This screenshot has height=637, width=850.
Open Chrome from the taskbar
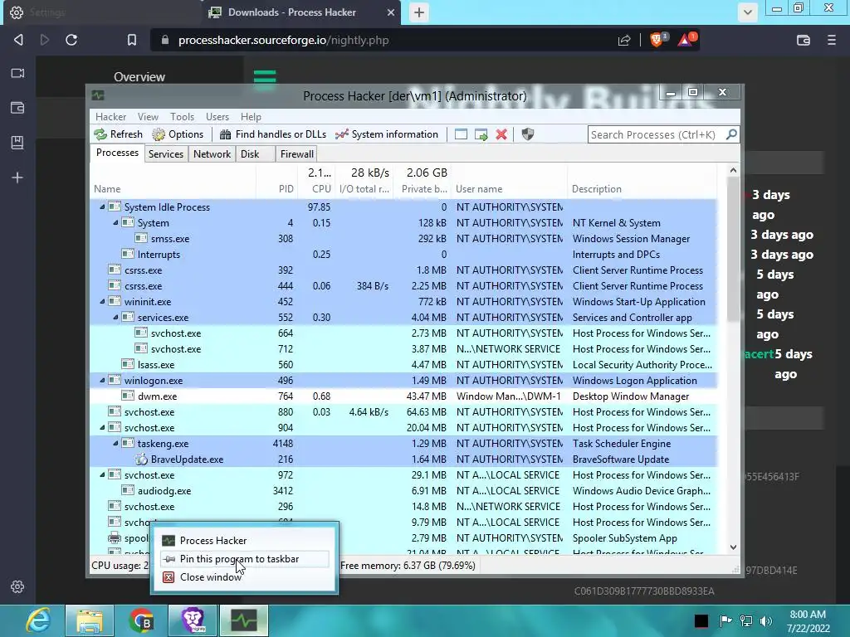click(141, 620)
